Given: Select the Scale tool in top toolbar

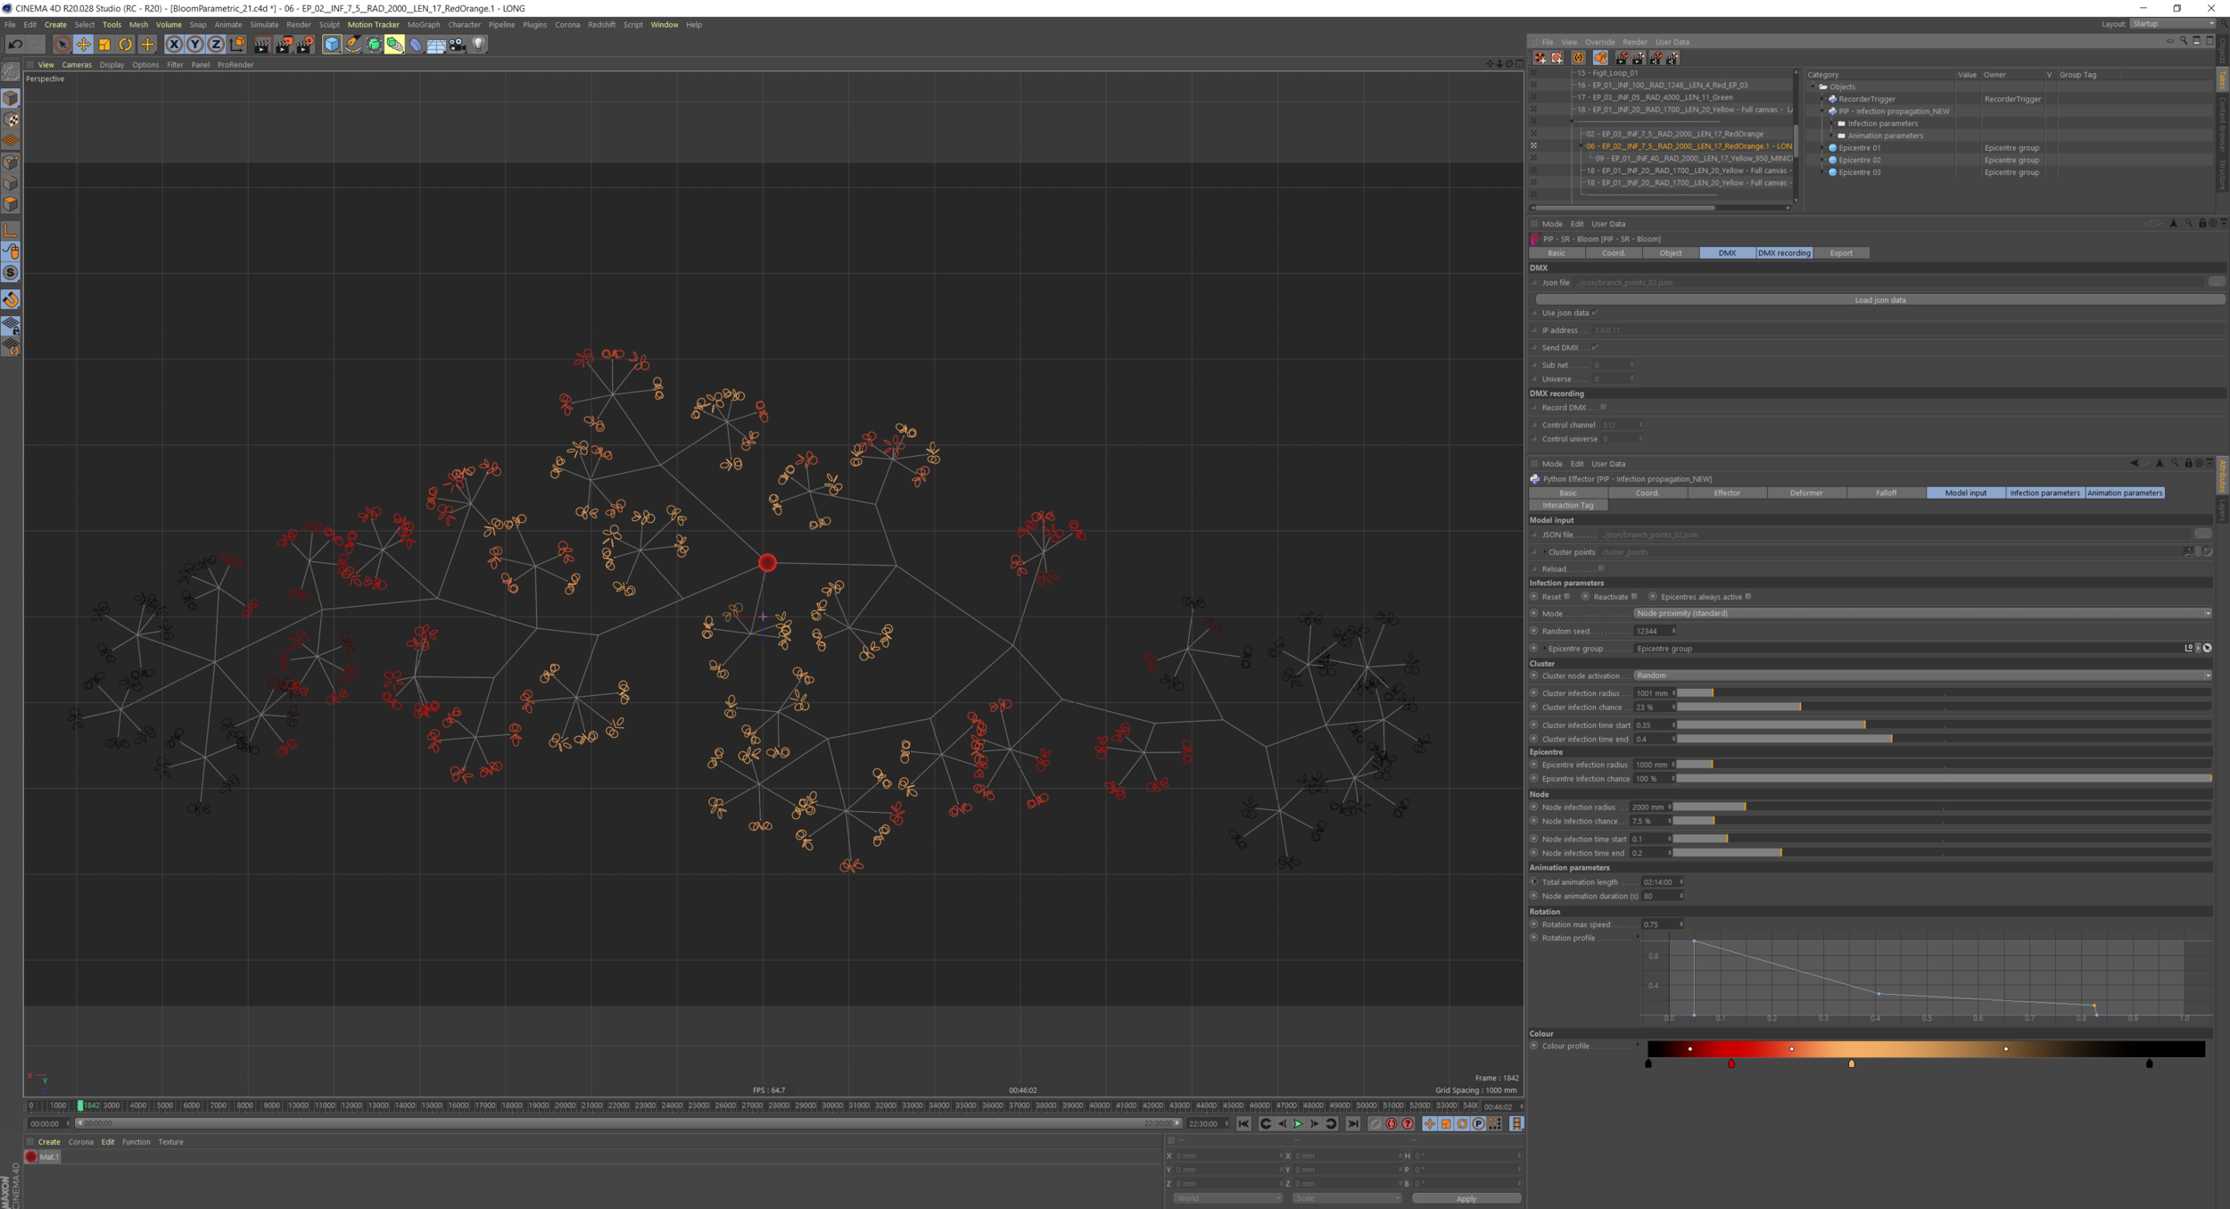Looking at the screenshot, I should click(104, 44).
